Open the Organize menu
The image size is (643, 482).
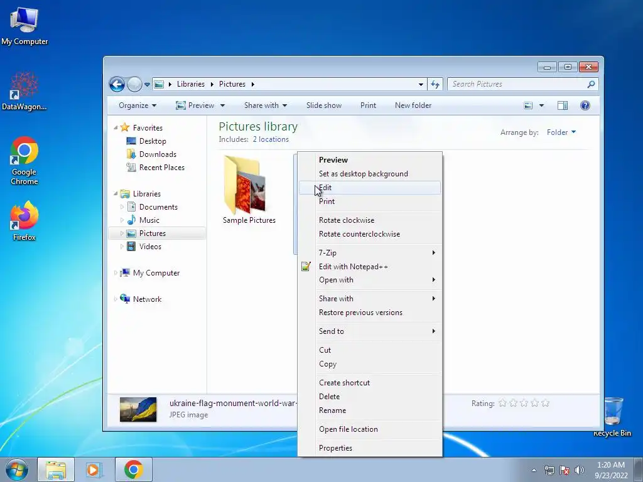click(x=138, y=105)
